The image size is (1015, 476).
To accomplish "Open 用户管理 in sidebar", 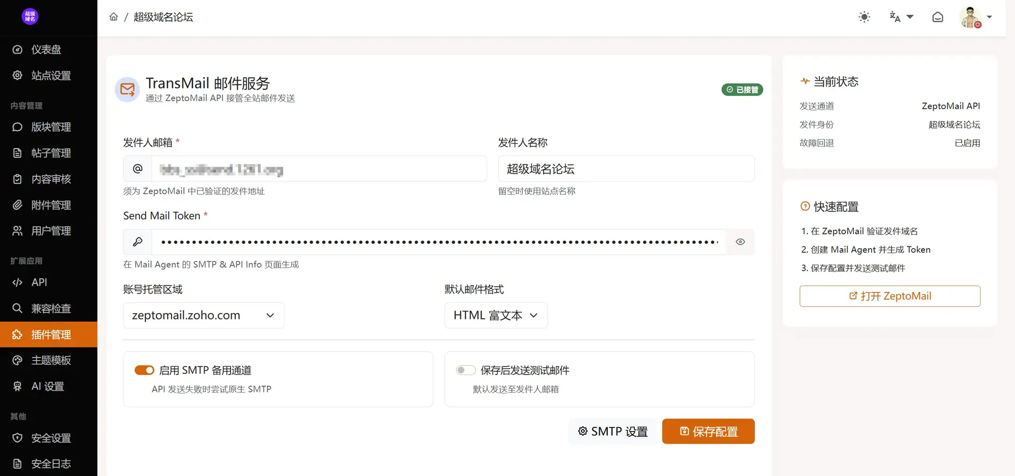I will (49, 231).
